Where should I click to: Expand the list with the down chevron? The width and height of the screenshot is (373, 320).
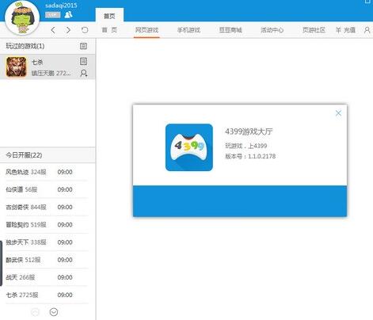pos(54,312)
